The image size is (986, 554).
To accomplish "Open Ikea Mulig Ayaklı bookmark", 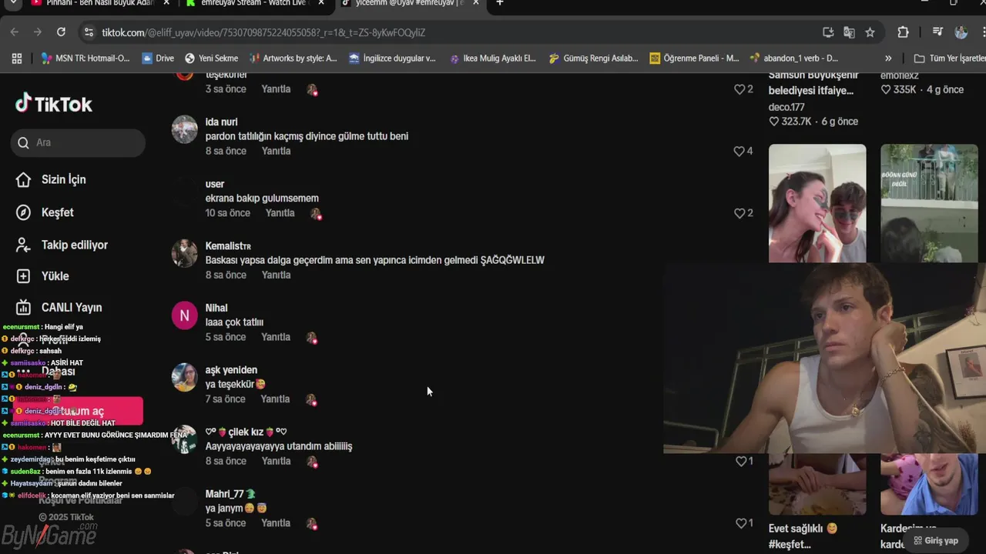I will (493, 58).
